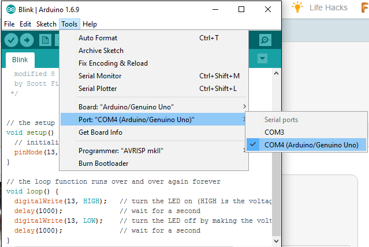Click the editor scroll up arrow

click(x=276, y=74)
